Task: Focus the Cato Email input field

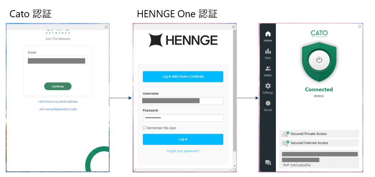Action: pos(58,60)
